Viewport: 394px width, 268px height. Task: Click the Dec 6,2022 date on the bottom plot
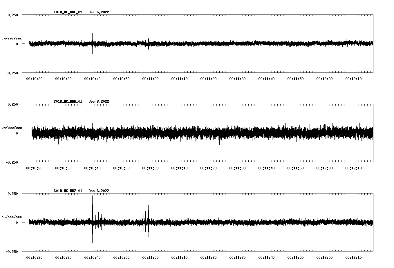pyautogui.click(x=99, y=191)
